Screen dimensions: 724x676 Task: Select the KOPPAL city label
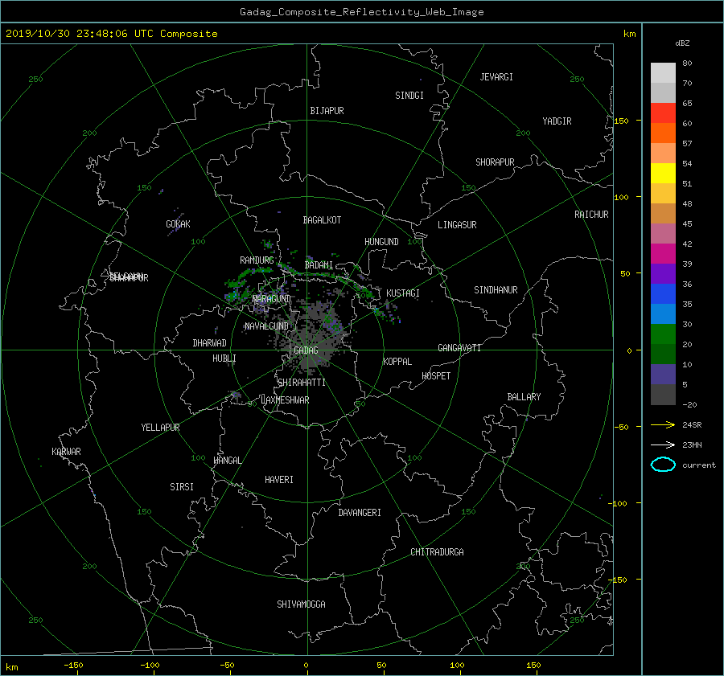pos(397,362)
